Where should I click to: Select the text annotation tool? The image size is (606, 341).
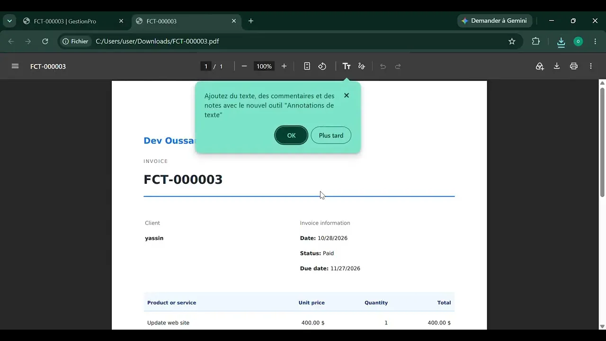pos(347,66)
